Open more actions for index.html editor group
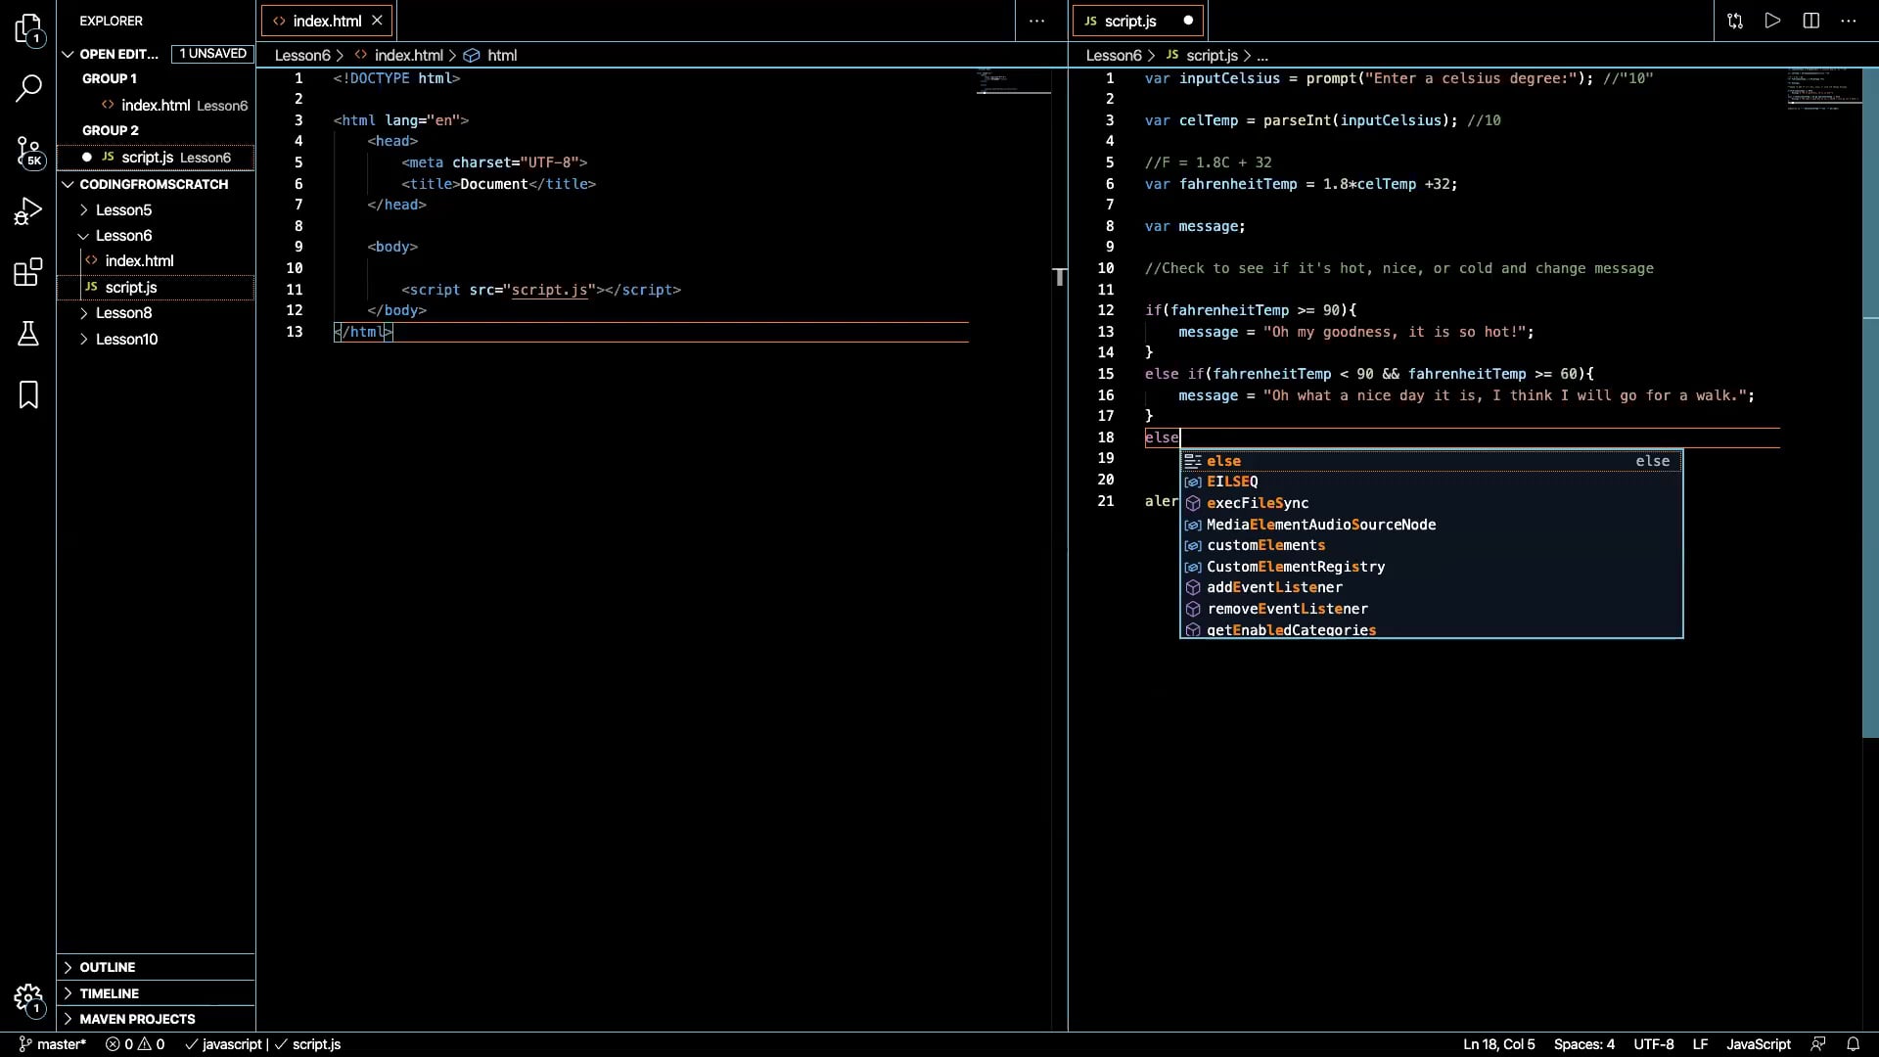Image resolution: width=1879 pixels, height=1057 pixels. point(1036,21)
